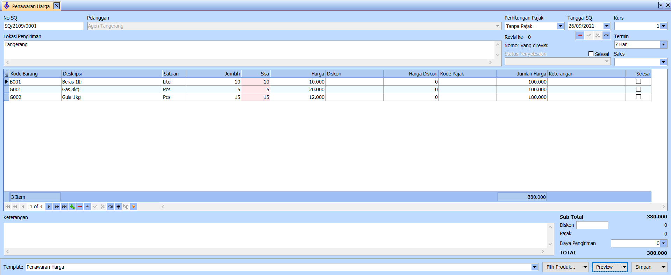Jump to next page of records
Image resolution: width=671 pixels, height=275 pixels.
click(57, 207)
